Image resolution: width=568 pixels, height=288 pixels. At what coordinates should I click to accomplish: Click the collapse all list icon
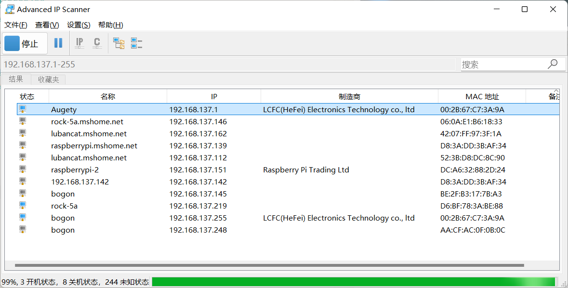click(136, 43)
